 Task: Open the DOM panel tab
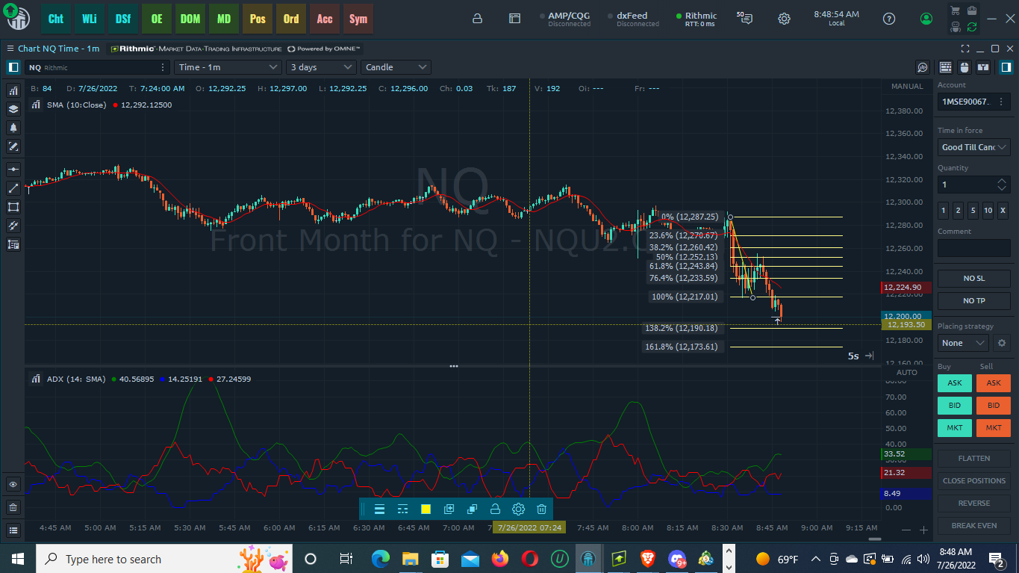click(x=190, y=19)
